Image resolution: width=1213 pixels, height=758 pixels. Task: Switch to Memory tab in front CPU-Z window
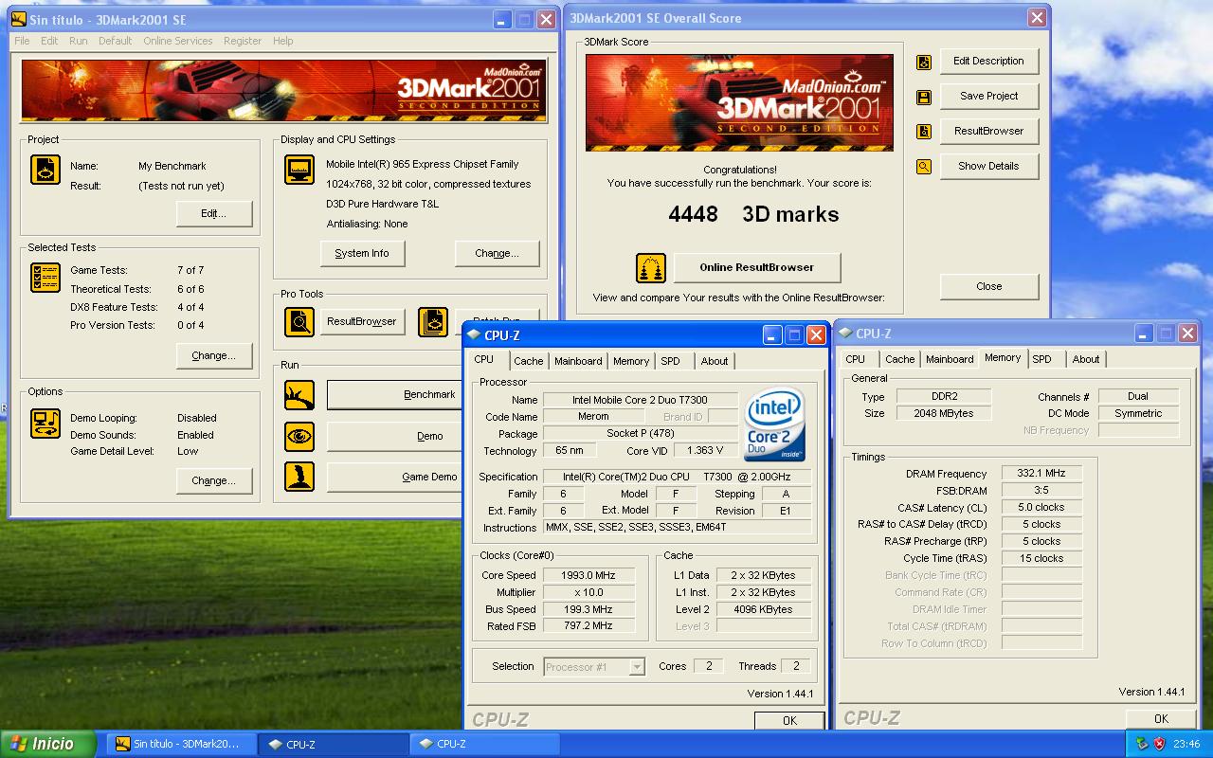(631, 361)
